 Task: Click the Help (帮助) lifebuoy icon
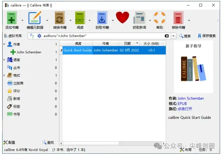pos(159,17)
